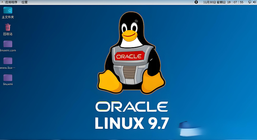Select the linuxmi.com label text

8,50
